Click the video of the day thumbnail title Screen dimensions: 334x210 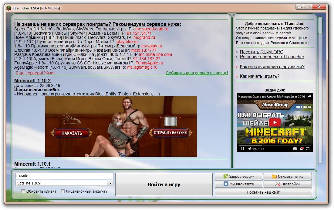coord(272,96)
